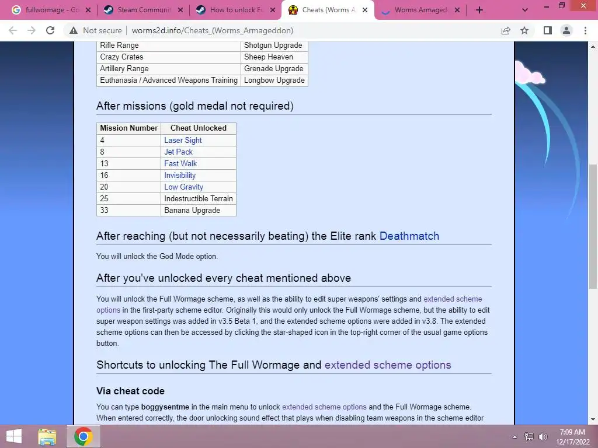This screenshot has height=448, width=598.
Task: Click the Cheat Unlocked column header
Action: click(199, 128)
